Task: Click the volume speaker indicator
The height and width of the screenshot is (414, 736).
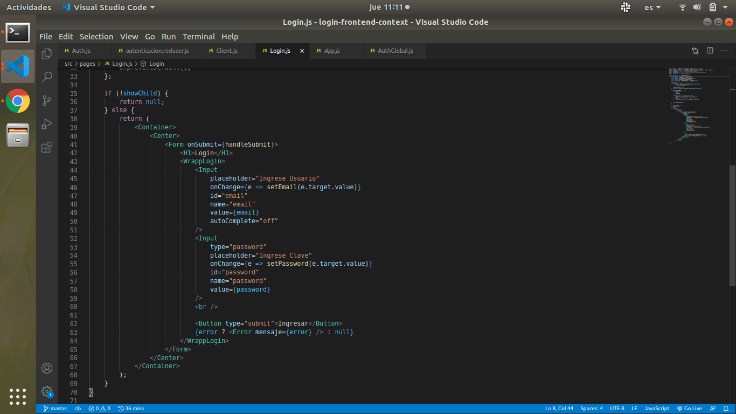Action: point(697,7)
